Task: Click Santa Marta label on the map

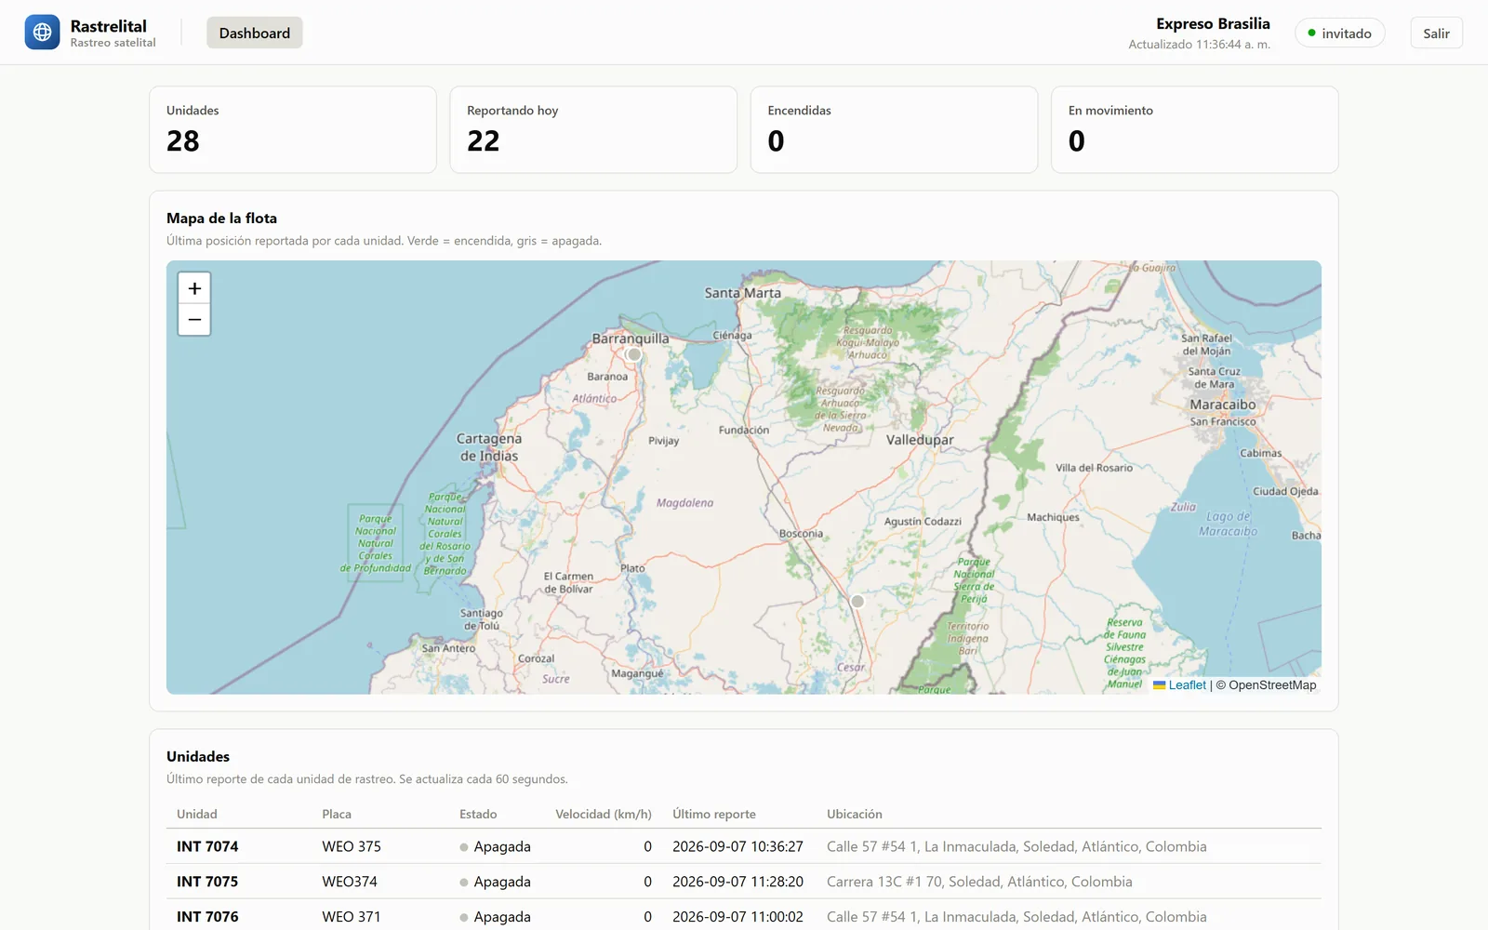Action: tap(742, 293)
